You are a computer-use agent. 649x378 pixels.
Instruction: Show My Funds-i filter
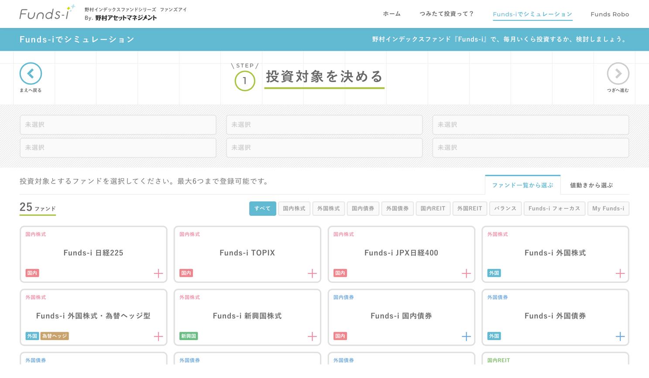[x=608, y=208]
